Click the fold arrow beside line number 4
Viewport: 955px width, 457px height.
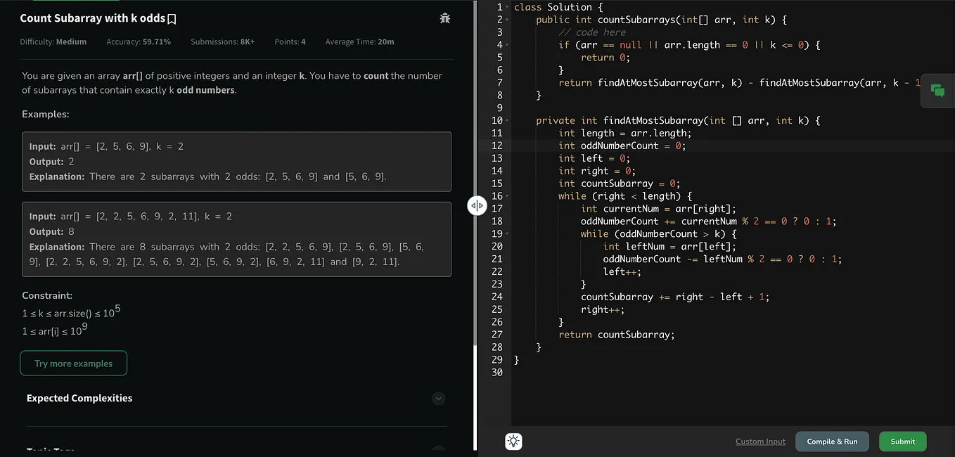[x=508, y=45]
